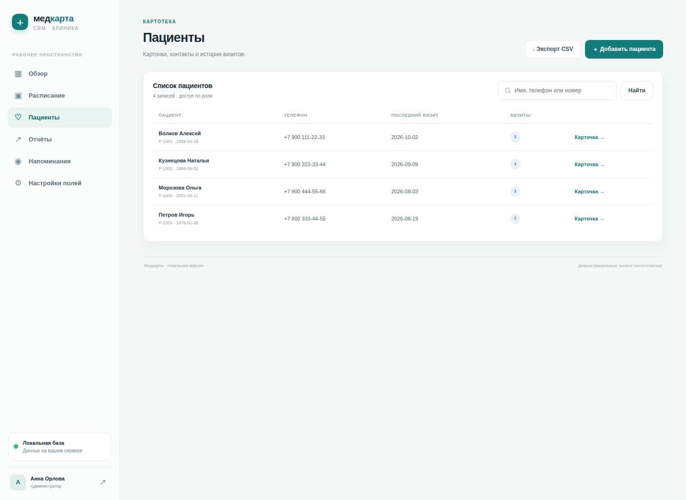Click last visit date 2026-08-03

click(x=404, y=191)
